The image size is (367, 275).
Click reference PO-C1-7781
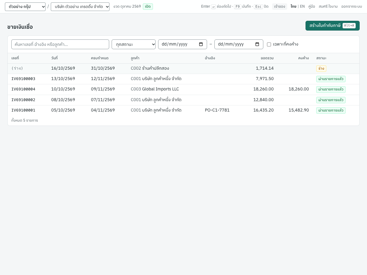217,110
